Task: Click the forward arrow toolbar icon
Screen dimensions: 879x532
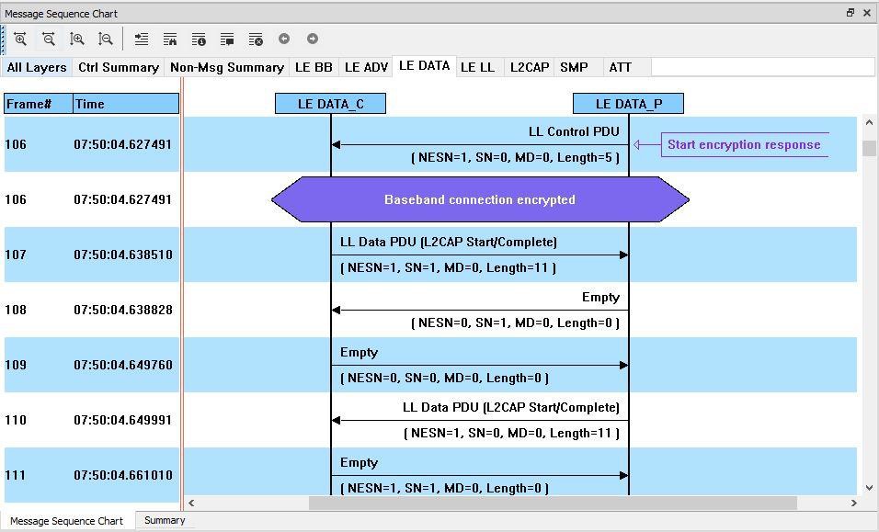Action: (x=313, y=39)
